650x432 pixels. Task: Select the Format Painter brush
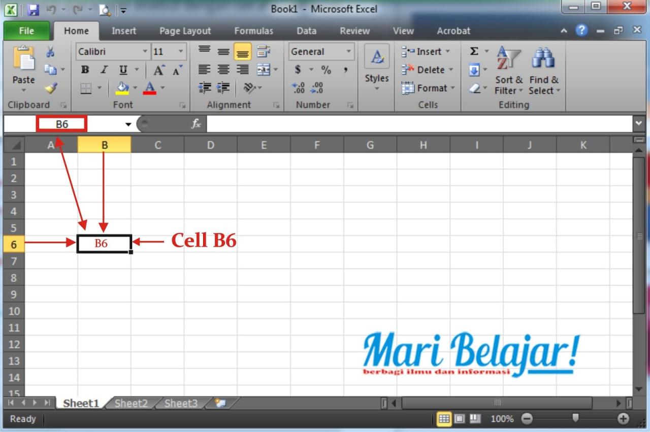point(50,88)
